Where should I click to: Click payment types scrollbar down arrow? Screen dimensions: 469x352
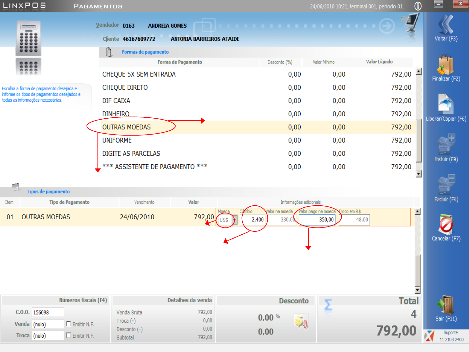[x=418, y=290]
